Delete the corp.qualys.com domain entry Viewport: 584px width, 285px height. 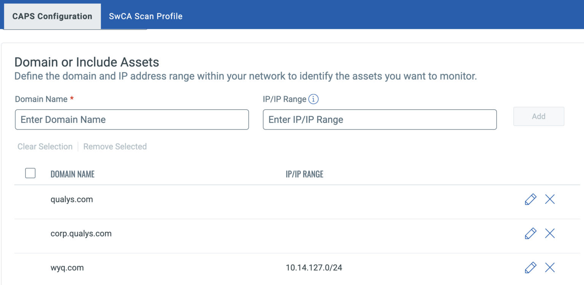[x=550, y=233]
